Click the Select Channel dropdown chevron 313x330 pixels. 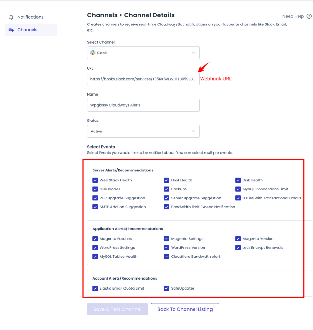pos(194,53)
